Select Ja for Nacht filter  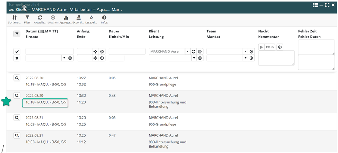pyautogui.click(x=261, y=47)
